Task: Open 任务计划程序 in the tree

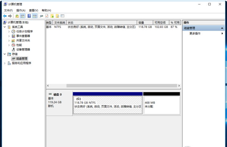Action: pos(25,31)
